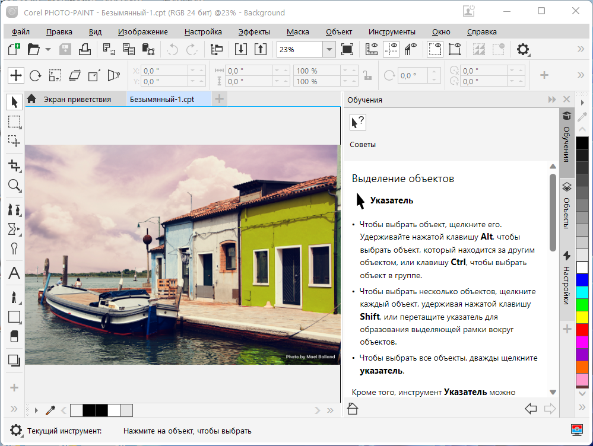Open the options gear in toolbar
This screenshot has width=593, height=446.
(523, 50)
